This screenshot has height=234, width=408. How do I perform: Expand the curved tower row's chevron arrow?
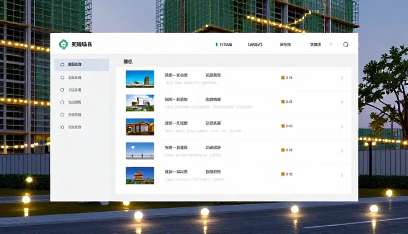click(x=342, y=78)
